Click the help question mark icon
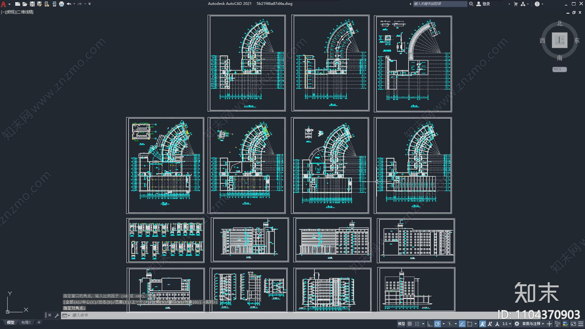The width and height of the screenshot is (585, 329). tap(537, 4)
